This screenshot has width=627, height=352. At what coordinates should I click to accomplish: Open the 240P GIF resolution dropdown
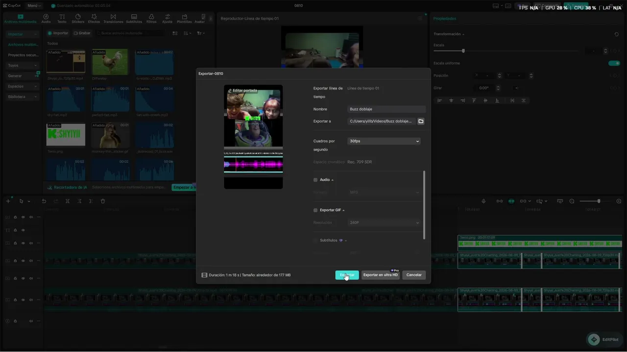(384, 223)
